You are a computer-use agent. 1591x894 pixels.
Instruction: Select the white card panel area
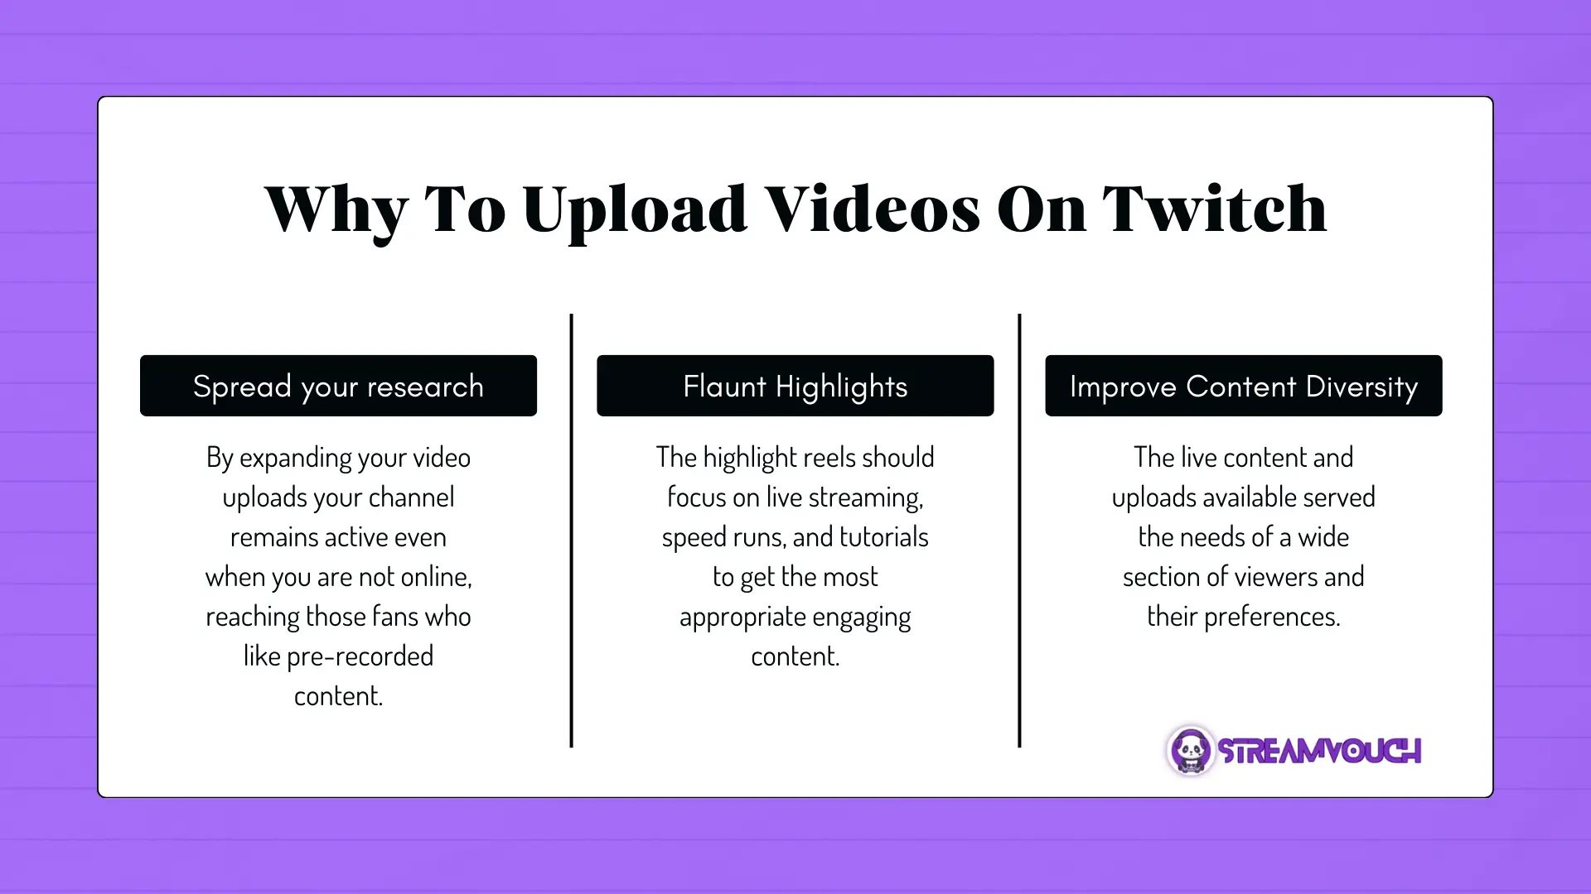[795, 446]
